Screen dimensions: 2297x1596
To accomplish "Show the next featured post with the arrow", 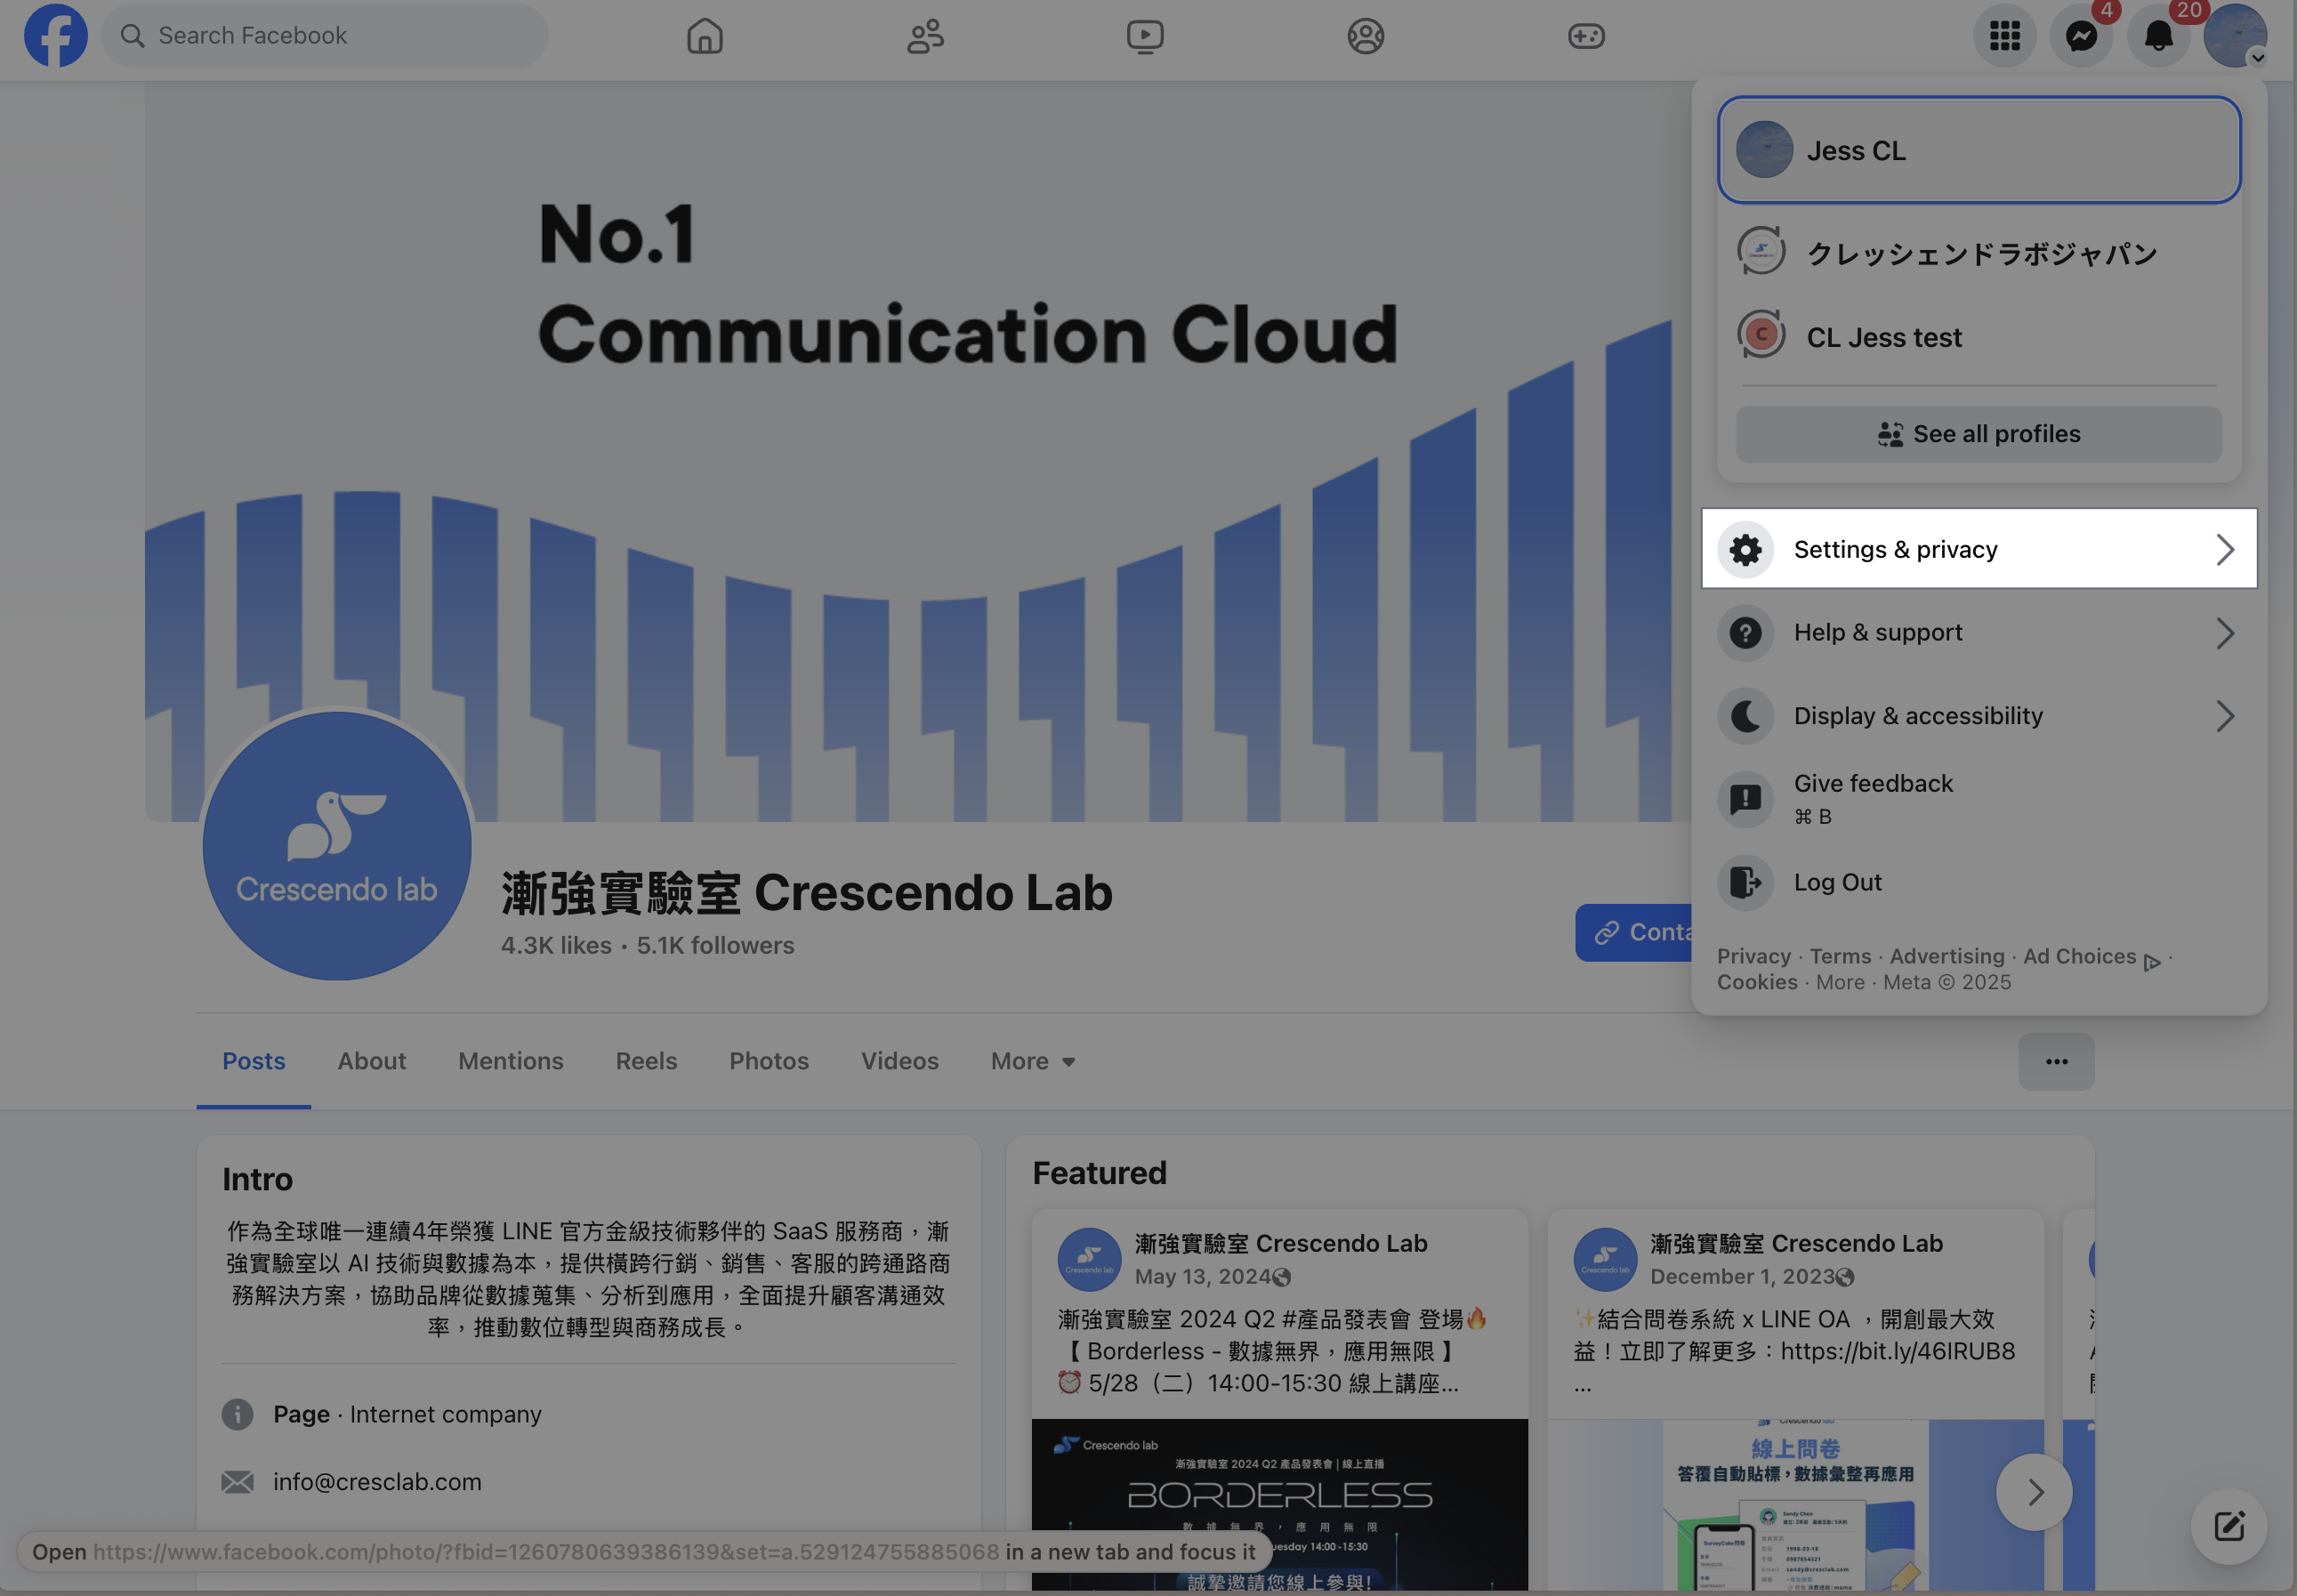I will pos(2033,1492).
